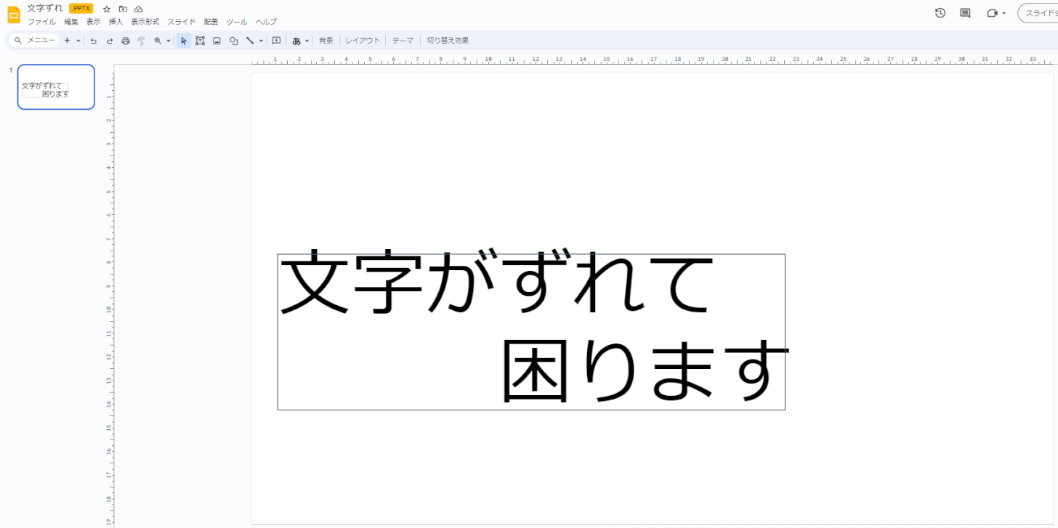Click the paint format tool
Screen dimensions: 1058x528
(141, 41)
